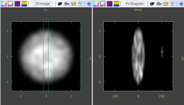184x105 pixels.
Task: Open paint palette settings in 2D Image panel
Action: click(73, 4)
